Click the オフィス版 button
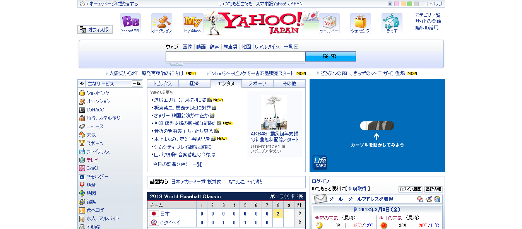 [95, 29]
